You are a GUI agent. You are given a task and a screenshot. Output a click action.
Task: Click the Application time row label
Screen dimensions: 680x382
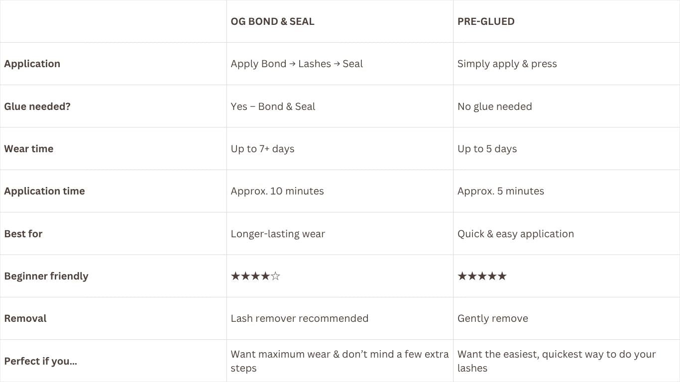(44, 191)
